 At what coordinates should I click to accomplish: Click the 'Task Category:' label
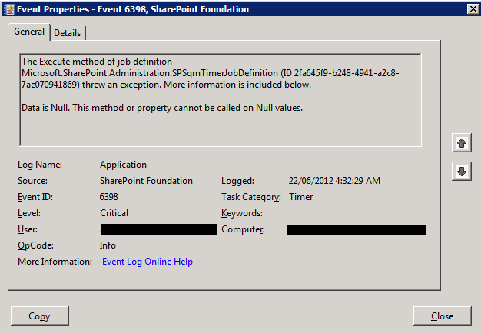tap(251, 197)
